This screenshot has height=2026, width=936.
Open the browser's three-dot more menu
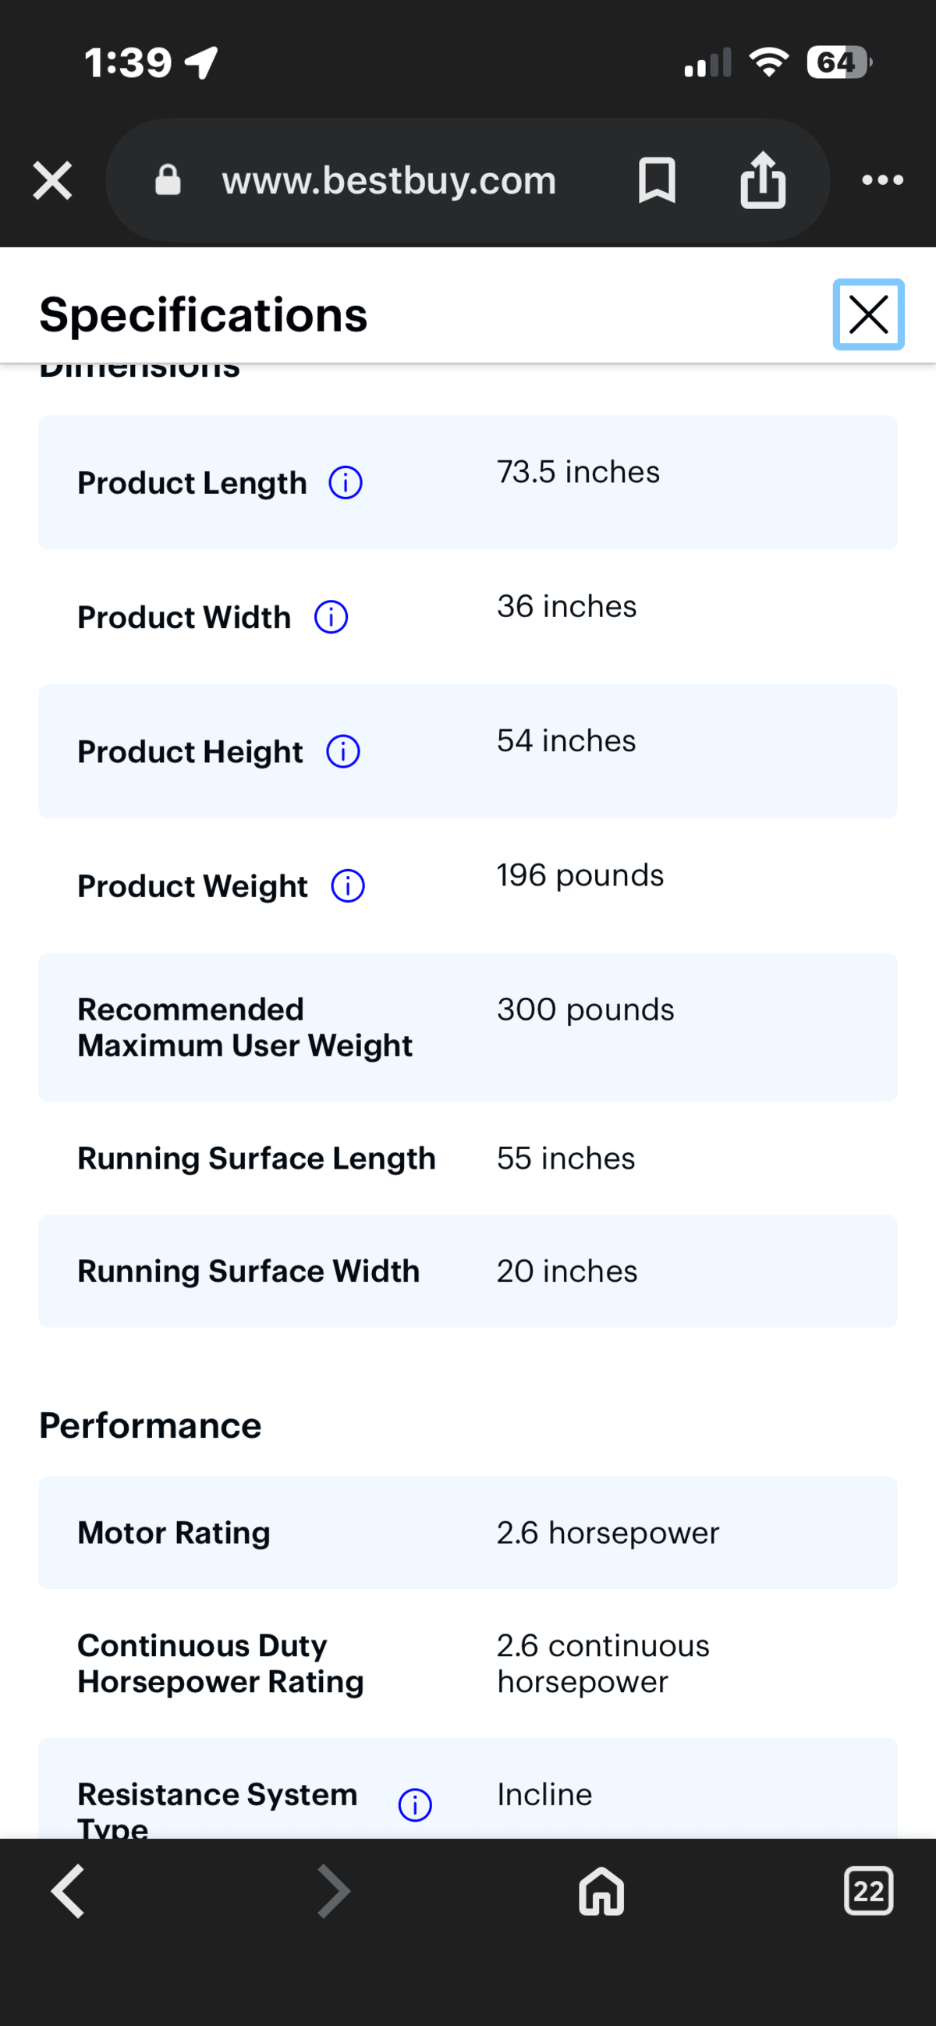[x=882, y=180]
